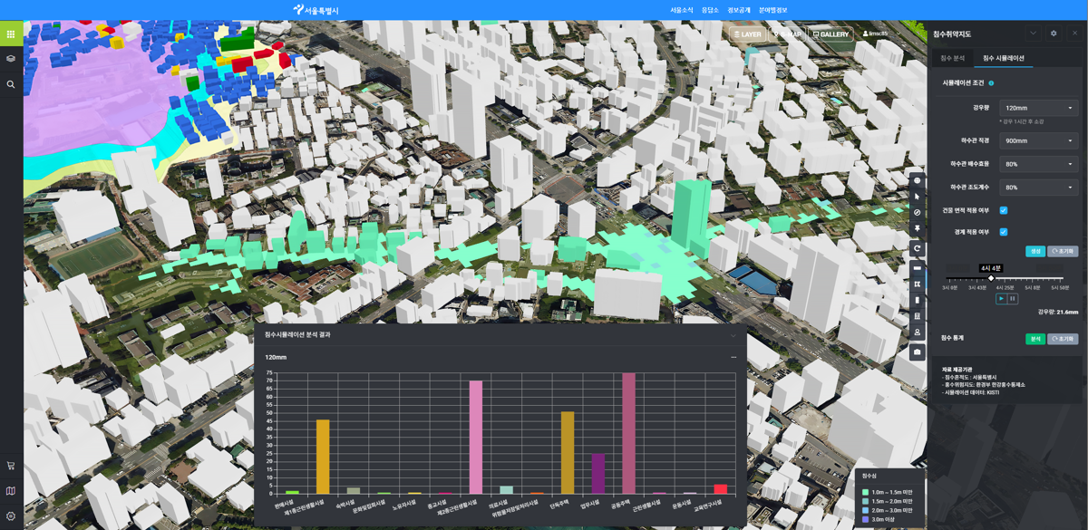Open the chart three-dot options menu
The image size is (1088, 530).
pyautogui.click(x=733, y=357)
